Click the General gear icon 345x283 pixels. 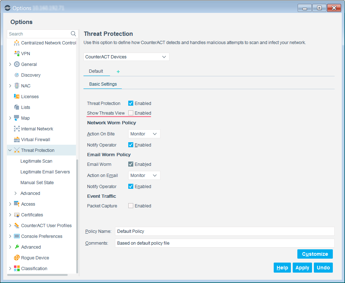click(17, 64)
